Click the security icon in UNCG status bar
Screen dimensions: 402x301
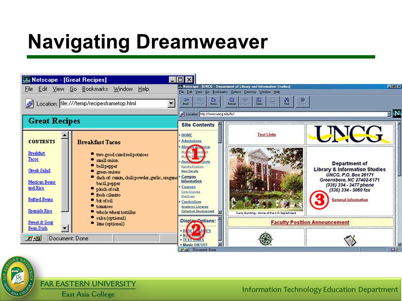pyautogui.click(x=183, y=250)
